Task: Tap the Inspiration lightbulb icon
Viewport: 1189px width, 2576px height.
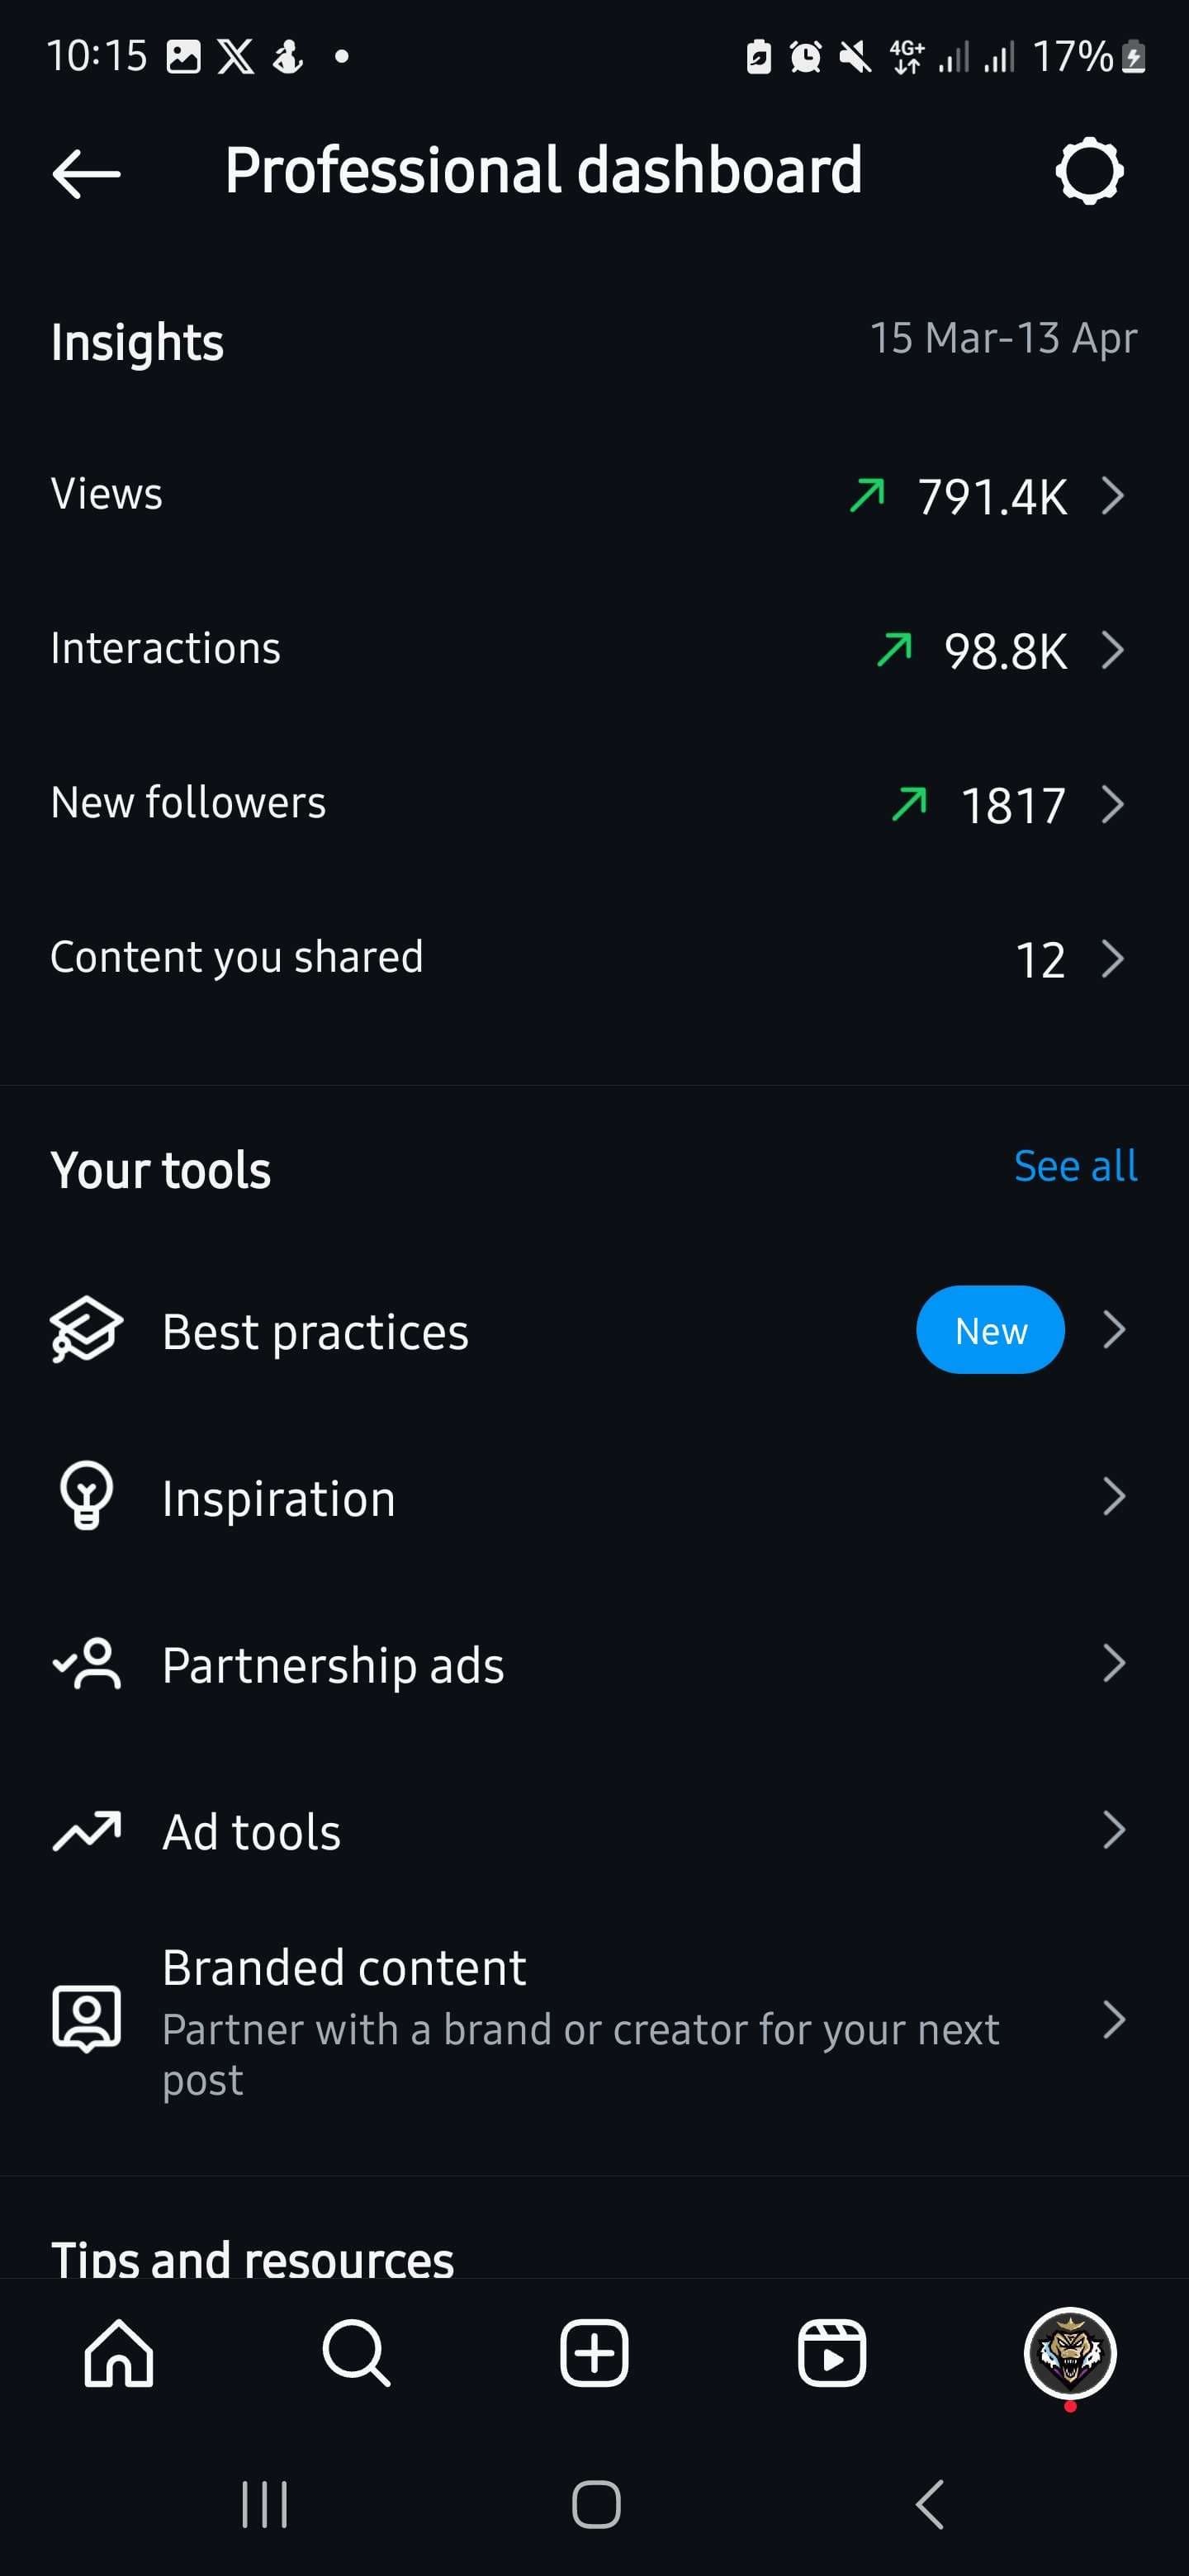Action: click(x=86, y=1496)
